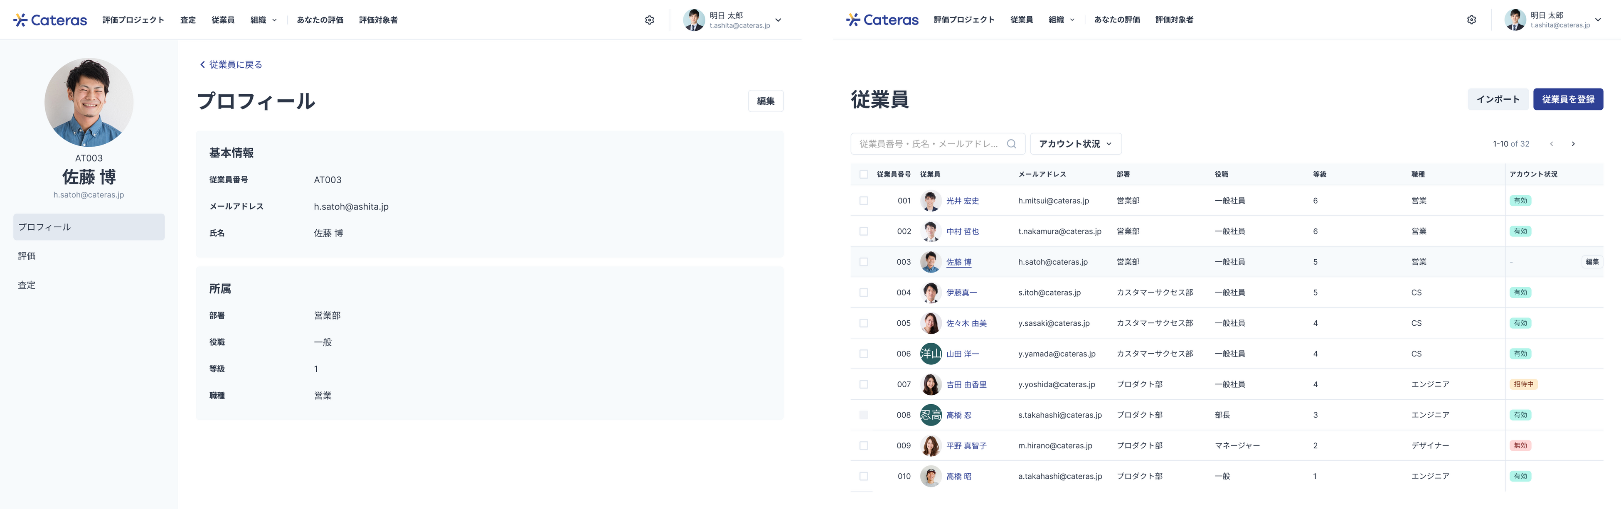1621x509 pixels.
Task: Click the Cateras logo in left window
Action: click(x=50, y=20)
